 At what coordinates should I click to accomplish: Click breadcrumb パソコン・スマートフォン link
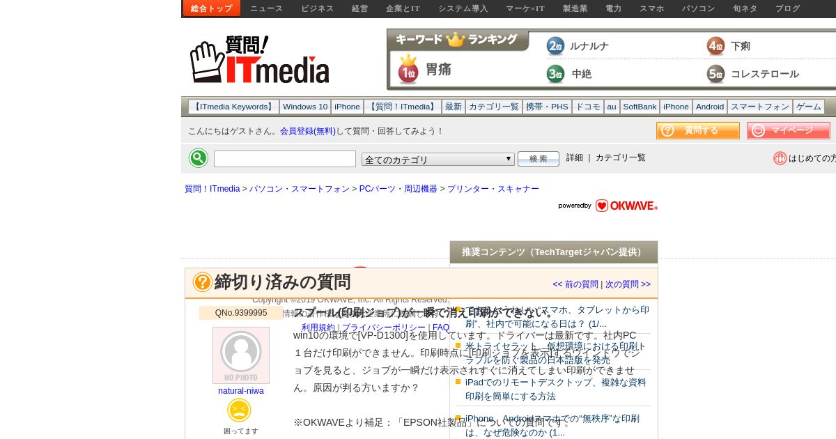(300, 189)
